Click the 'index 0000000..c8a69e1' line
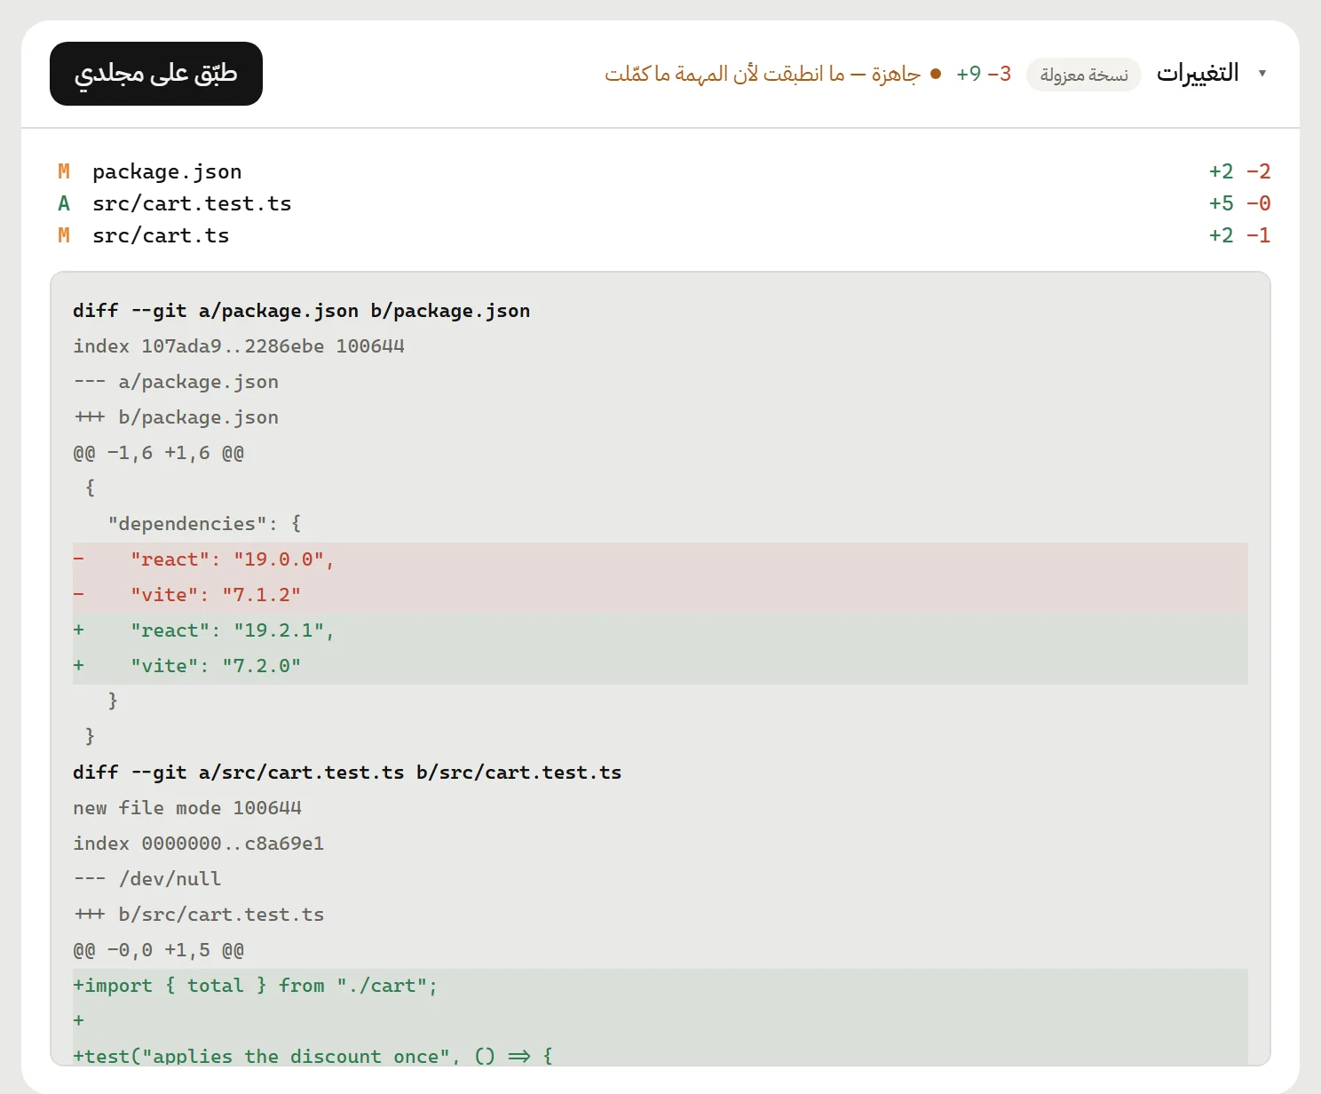Viewport: 1321px width, 1094px height. [660, 844]
